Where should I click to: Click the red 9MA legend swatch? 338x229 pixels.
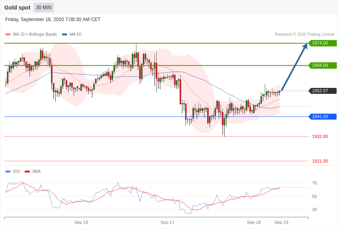27,171
